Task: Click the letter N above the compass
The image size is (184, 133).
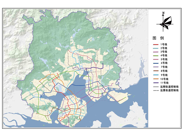Action: click(x=163, y=13)
